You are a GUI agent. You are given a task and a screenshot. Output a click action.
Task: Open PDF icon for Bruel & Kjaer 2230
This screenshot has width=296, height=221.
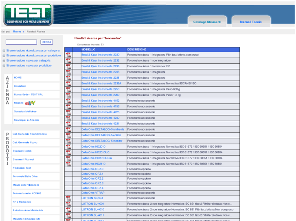[x=68, y=55]
